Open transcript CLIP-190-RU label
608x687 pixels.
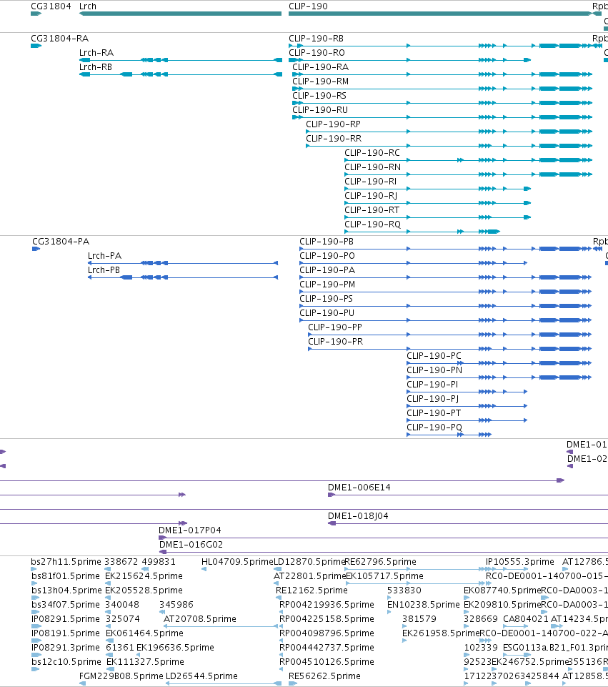click(320, 110)
